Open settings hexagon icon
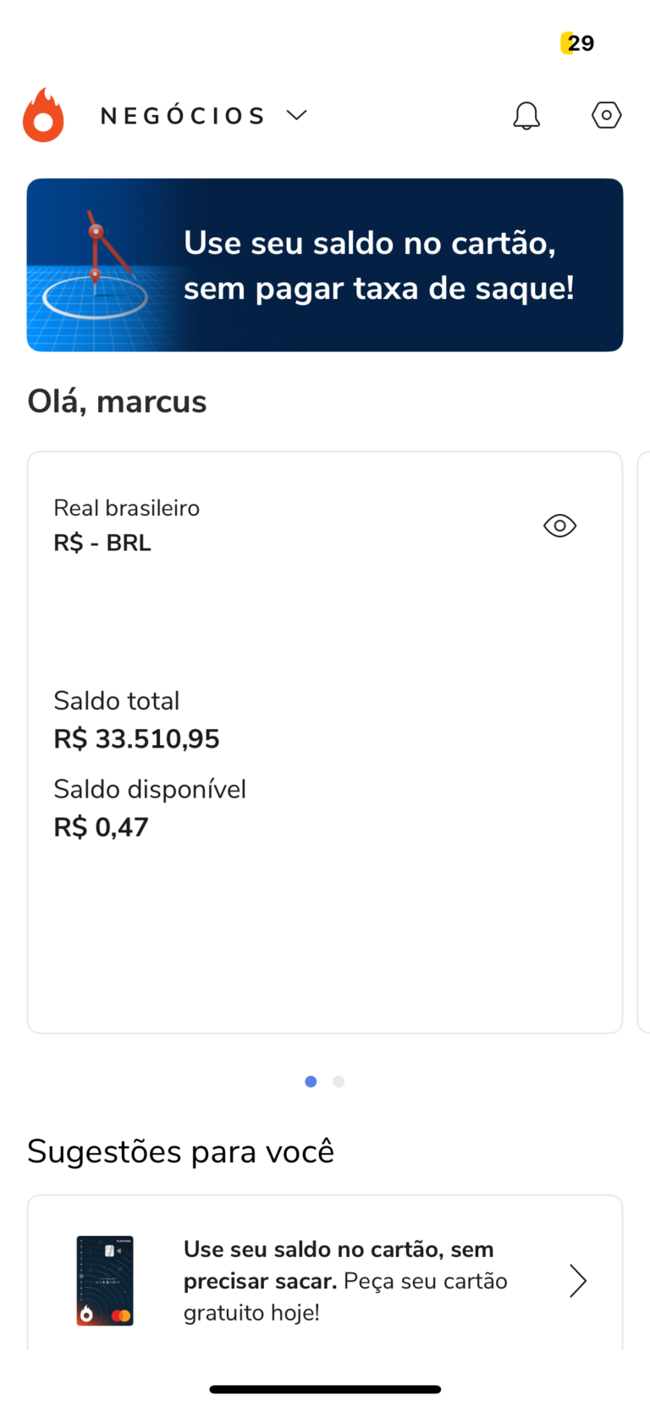The width and height of the screenshot is (650, 1407). (x=606, y=115)
